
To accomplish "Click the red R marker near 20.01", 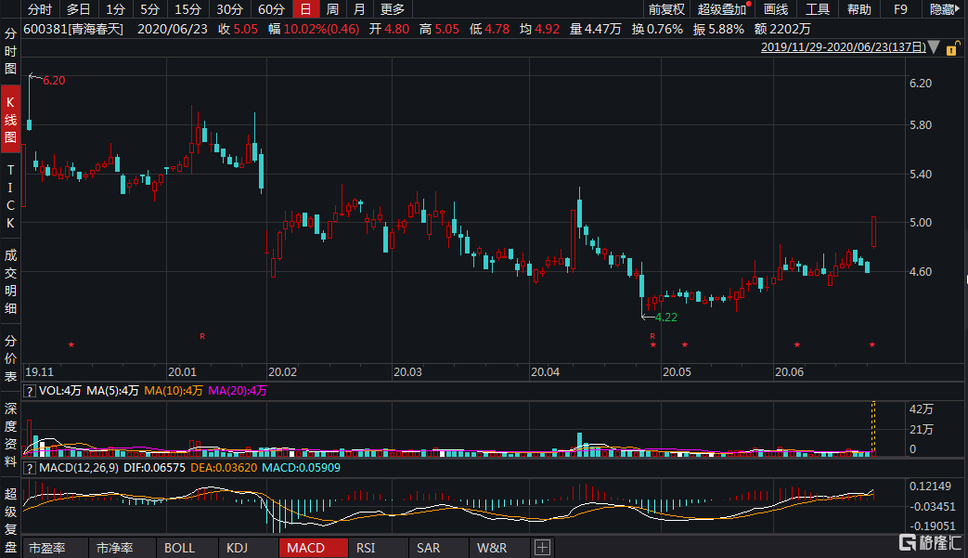I will 201,334.
